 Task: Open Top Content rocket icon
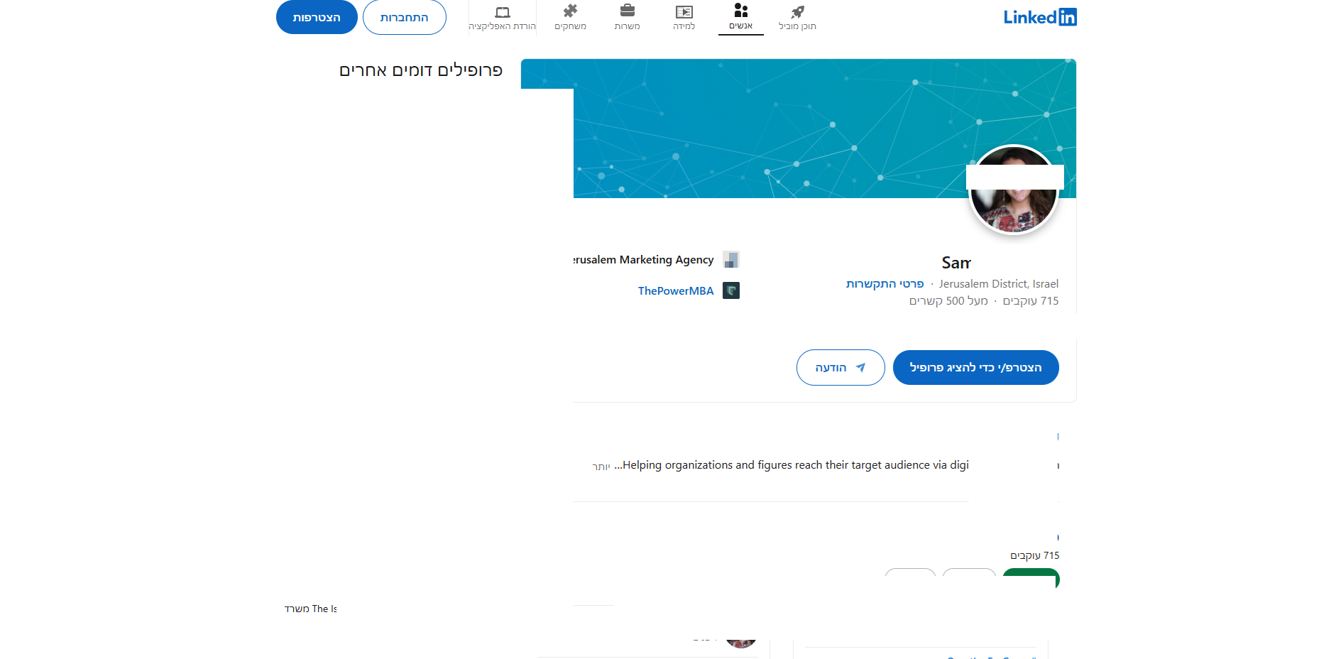click(x=797, y=17)
